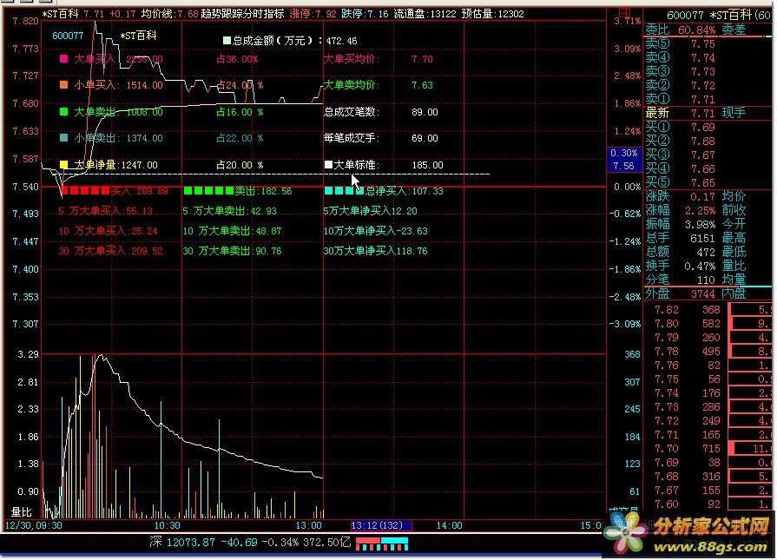Click the 10万大单卖出:48.87 line
This screenshot has height=560, width=777.
click(x=232, y=231)
